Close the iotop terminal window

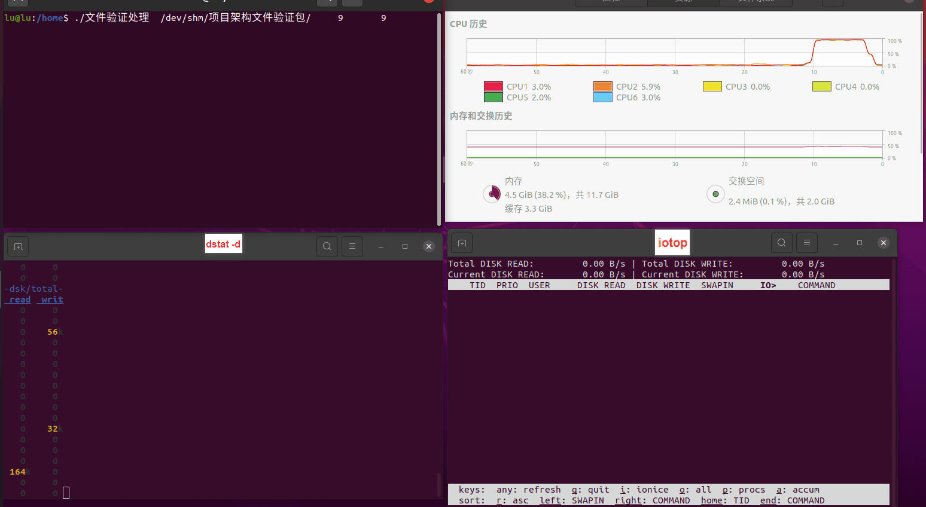point(884,243)
